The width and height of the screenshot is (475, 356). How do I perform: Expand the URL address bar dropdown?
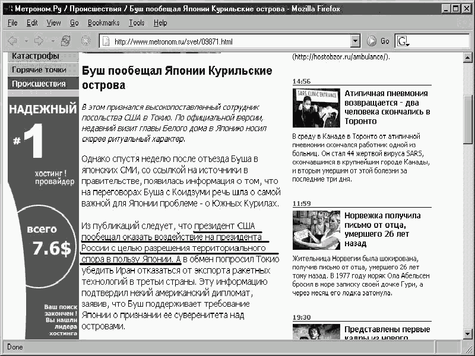tap(356, 41)
